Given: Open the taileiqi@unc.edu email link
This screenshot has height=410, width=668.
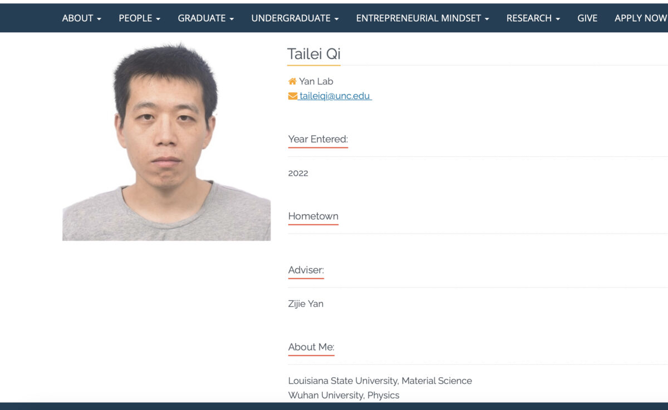Looking at the screenshot, I should pos(335,96).
